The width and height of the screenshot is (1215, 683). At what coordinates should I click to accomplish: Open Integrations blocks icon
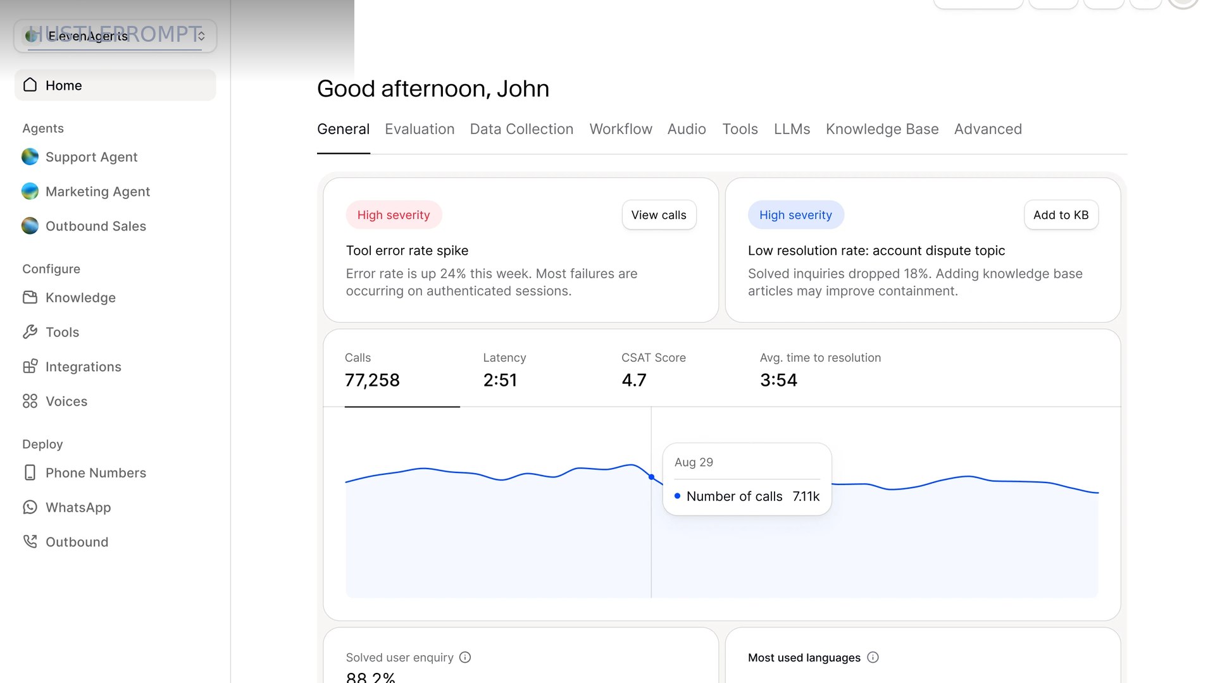pyautogui.click(x=30, y=366)
